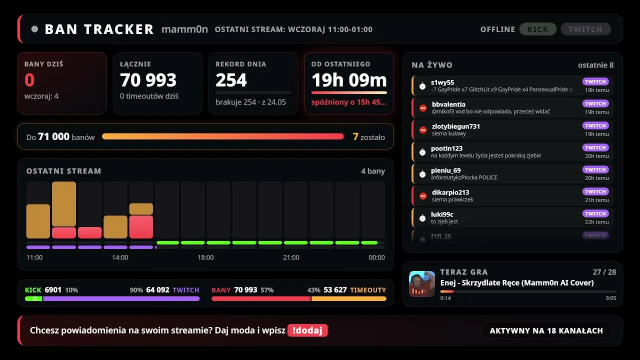Viewport: 640px width, 360px height.
Task: Click username pootin123 in live feed
Action: tap(446, 148)
